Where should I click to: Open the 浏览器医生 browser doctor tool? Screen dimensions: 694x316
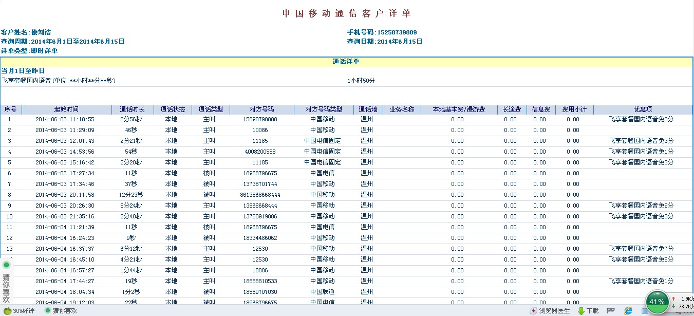[550, 311]
